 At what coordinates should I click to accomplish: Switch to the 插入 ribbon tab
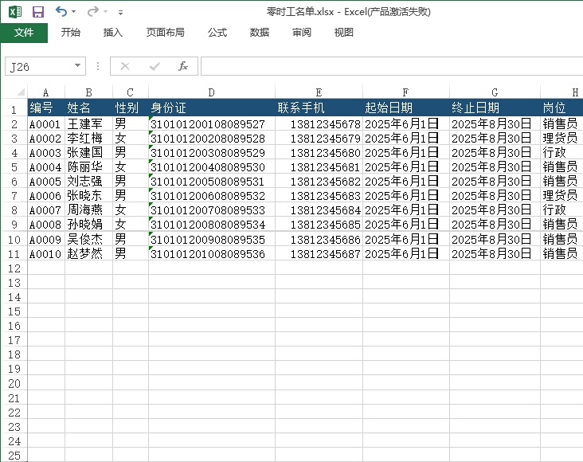tap(113, 33)
